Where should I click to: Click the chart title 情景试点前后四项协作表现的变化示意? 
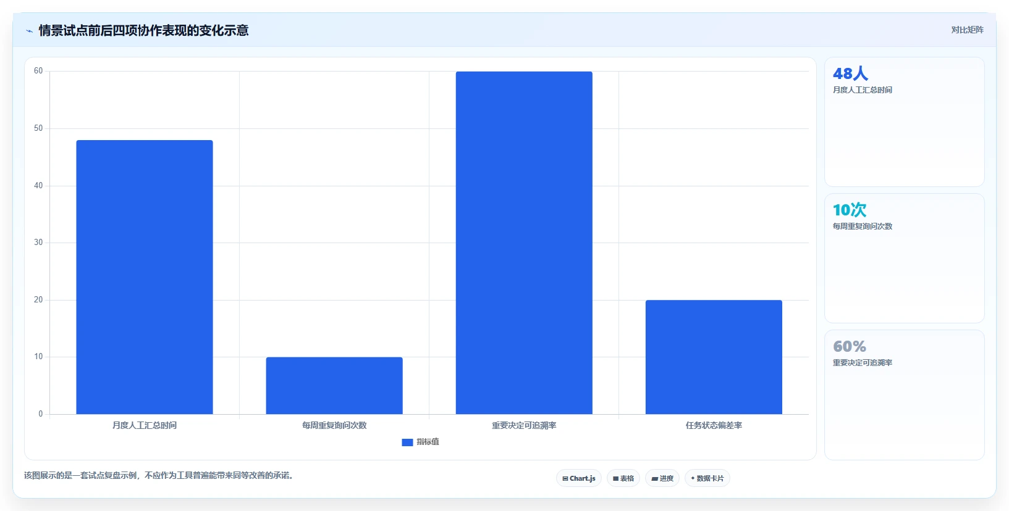pyautogui.click(x=143, y=30)
